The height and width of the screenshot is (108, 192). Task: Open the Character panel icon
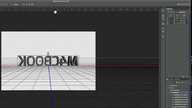[x=163, y=28]
